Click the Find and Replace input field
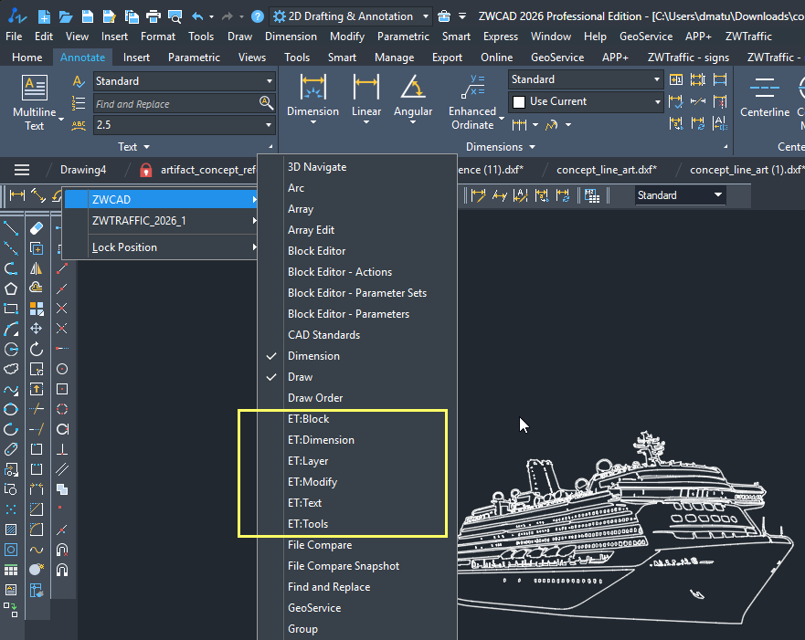The width and height of the screenshot is (805, 640). [x=177, y=103]
